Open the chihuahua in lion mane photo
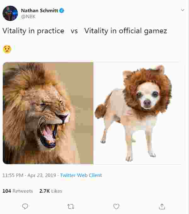The image size is (189, 214). (x=137, y=113)
